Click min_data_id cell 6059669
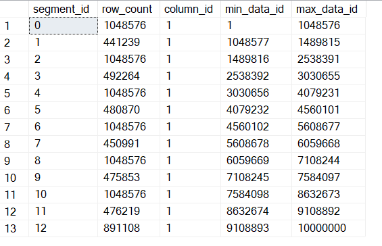Viewport: 382px width, 246px height. point(256,161)
